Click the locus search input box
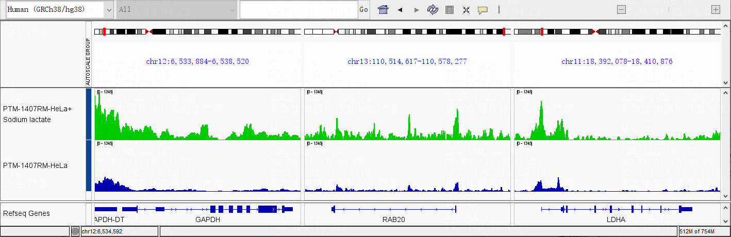 coord(298,10)
